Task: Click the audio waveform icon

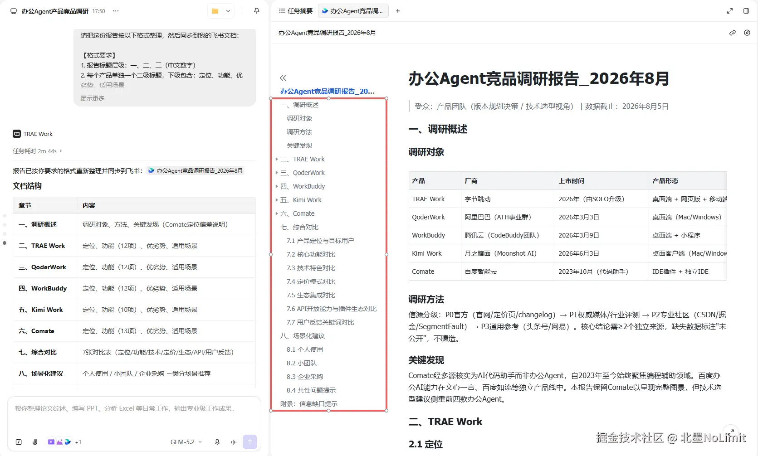Action: coord(234,442)
